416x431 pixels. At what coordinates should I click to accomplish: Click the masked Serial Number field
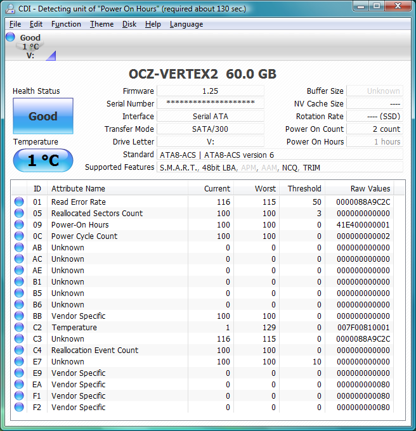click(x=211, y=103)
